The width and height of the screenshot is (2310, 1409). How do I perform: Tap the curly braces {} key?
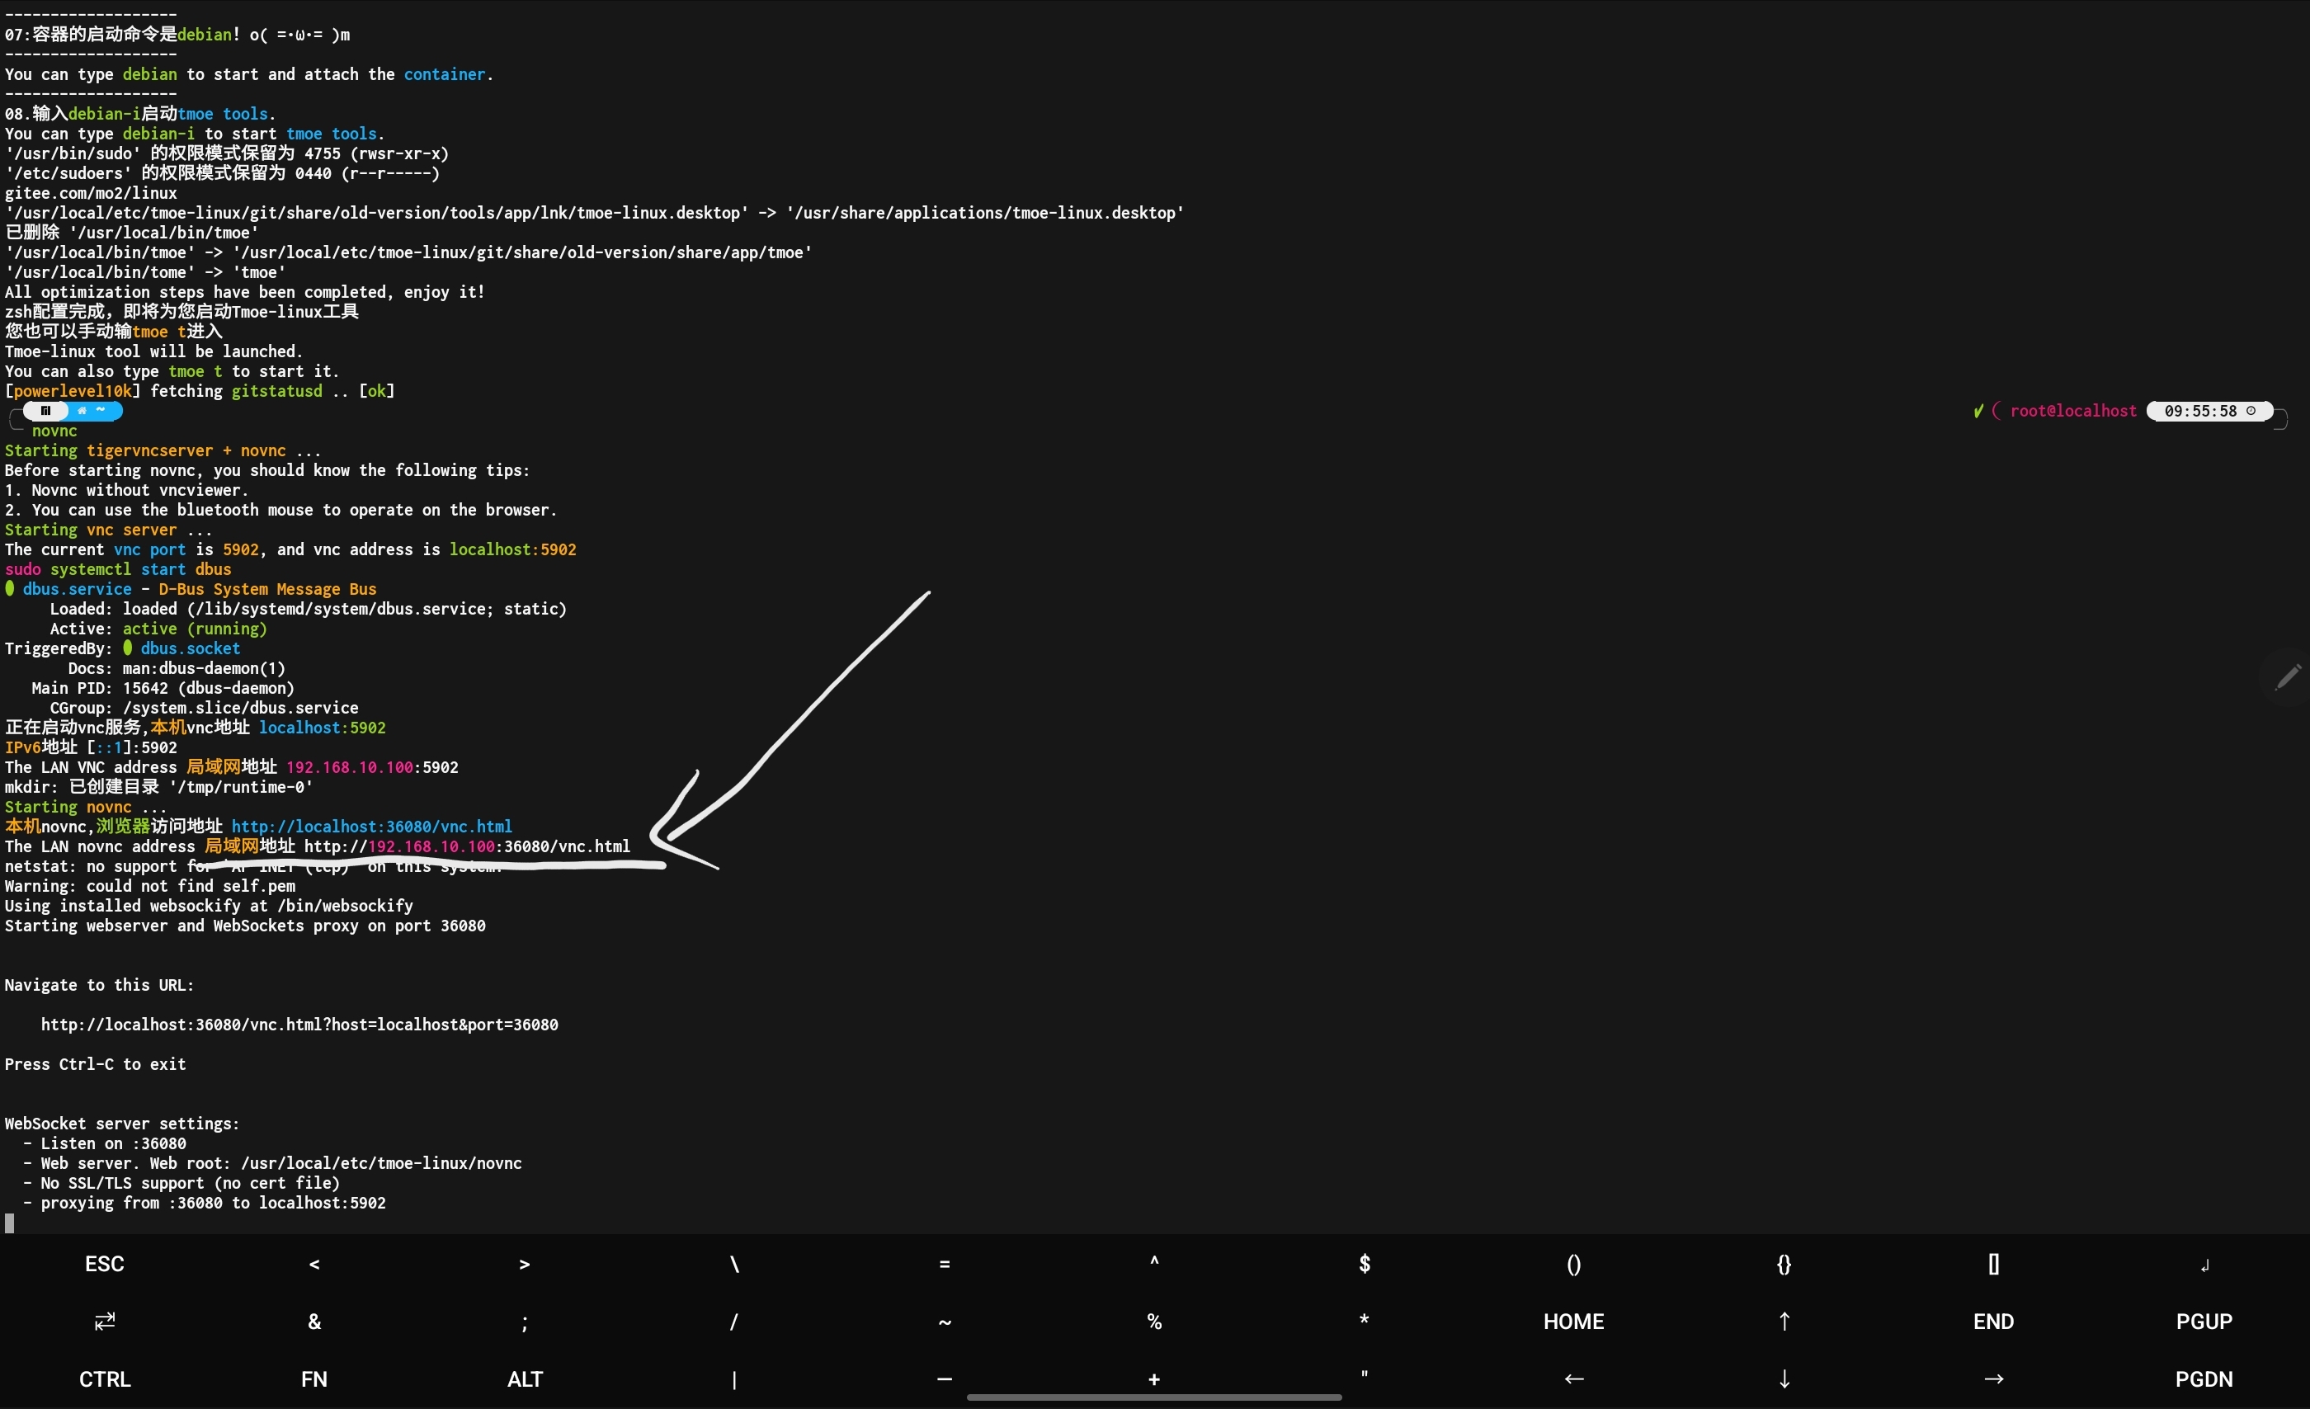tap(1784, 1264)
